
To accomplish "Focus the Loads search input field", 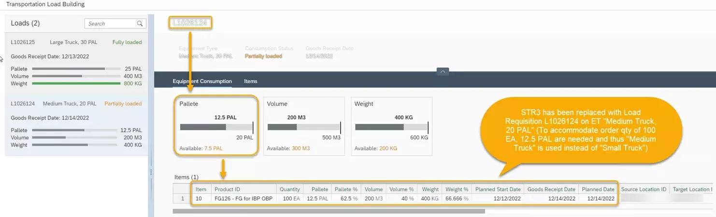I will coord(111,24).
